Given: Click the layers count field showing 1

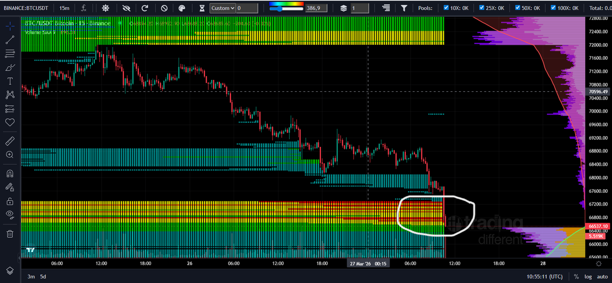Looking at the screenshot, I should [360, 8].
